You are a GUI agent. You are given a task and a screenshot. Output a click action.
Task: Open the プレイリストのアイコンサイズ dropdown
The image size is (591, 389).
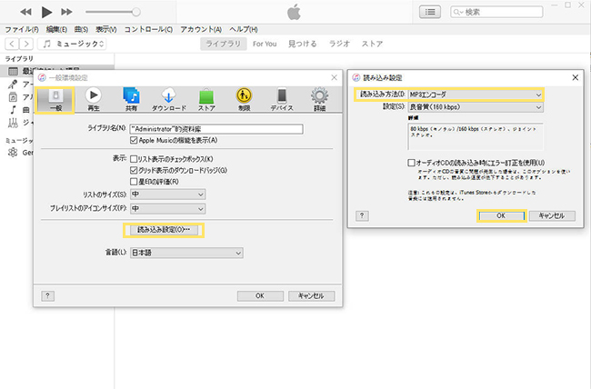point(167,209)
